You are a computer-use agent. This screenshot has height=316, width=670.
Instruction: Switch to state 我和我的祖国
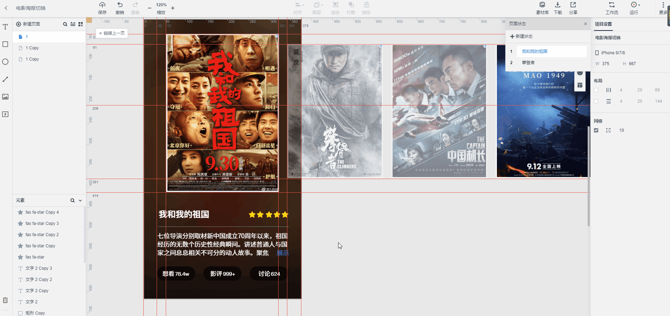click(x=552, y=51)
